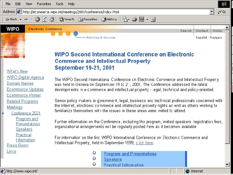Click the Contact link in page header
Image resolution: width=233 pixels, height=175 pixels.
[202, 31]
